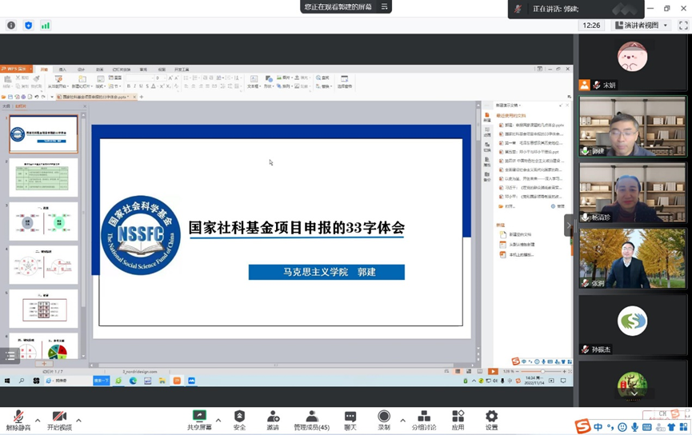Screen dimensions: 692x435
Task: Open the Share Screen option
Action: pos(199,419)
